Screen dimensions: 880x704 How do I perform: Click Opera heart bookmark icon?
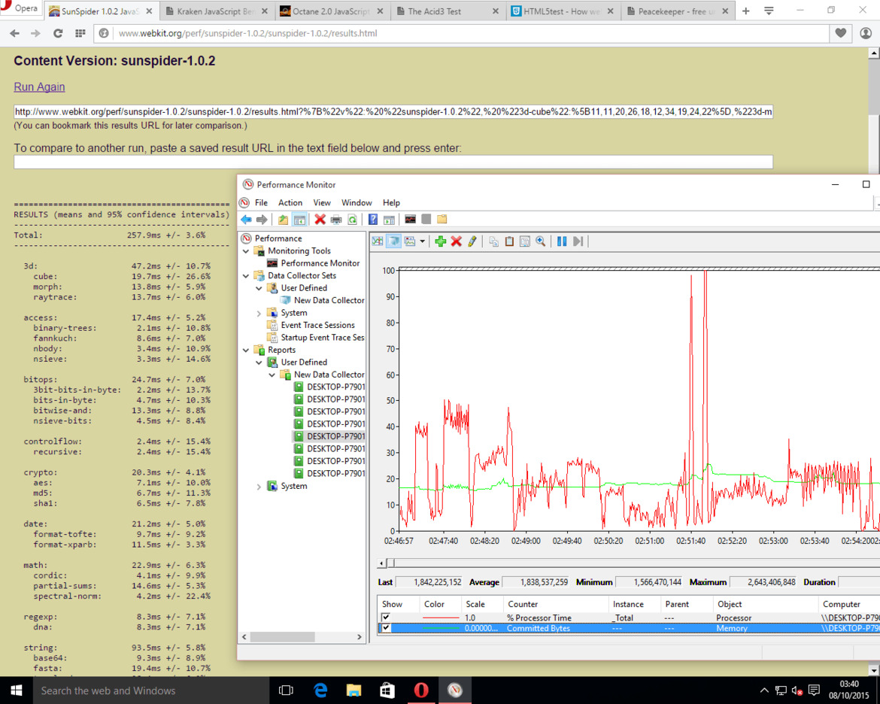click(x=840, y=33)
